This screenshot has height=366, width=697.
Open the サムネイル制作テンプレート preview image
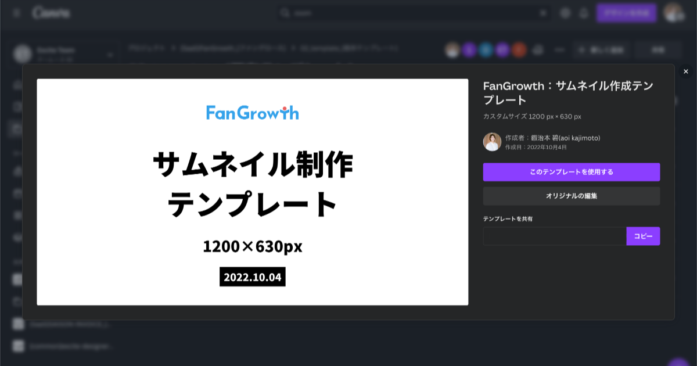[x=253, y=192]
